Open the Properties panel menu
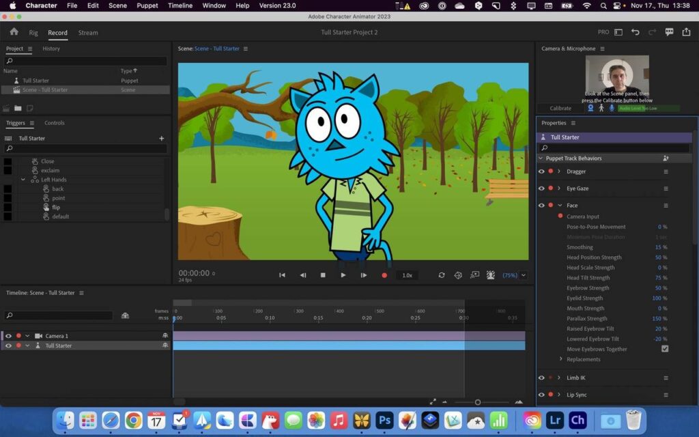 573,123
